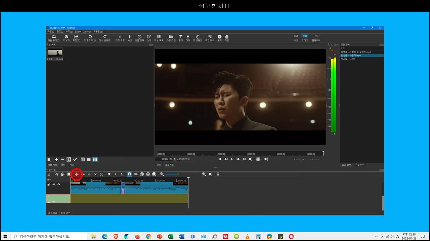Open the playlist hamburger menu
The image size is (430, 241).
(49, 160)
